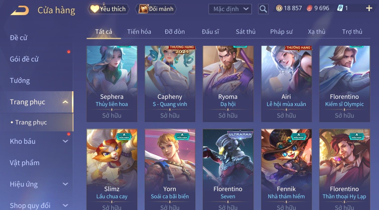
Task: Expand the Kho báu sidebar section
Action: coord(65,141)
